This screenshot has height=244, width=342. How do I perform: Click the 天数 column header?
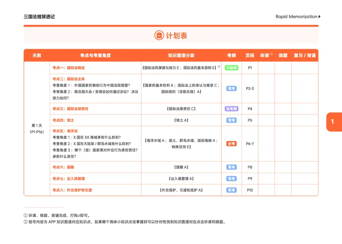tap(37, 56)
